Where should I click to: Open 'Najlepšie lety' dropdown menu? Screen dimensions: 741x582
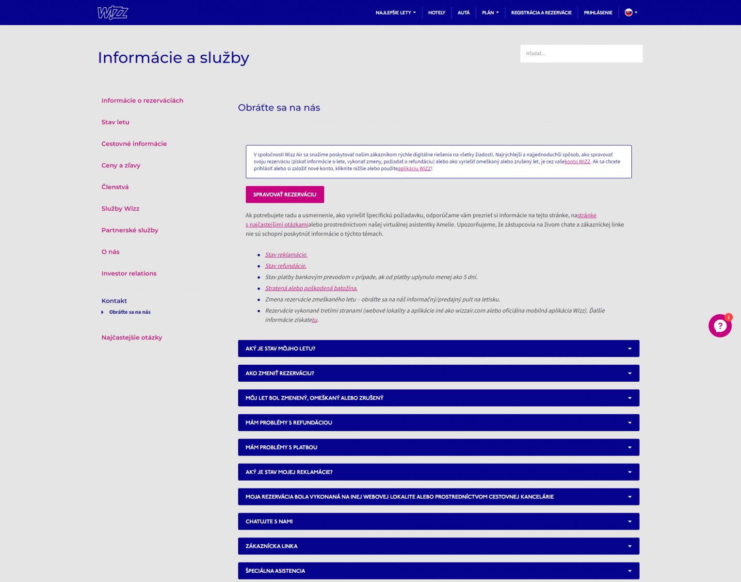click(395, 13)
